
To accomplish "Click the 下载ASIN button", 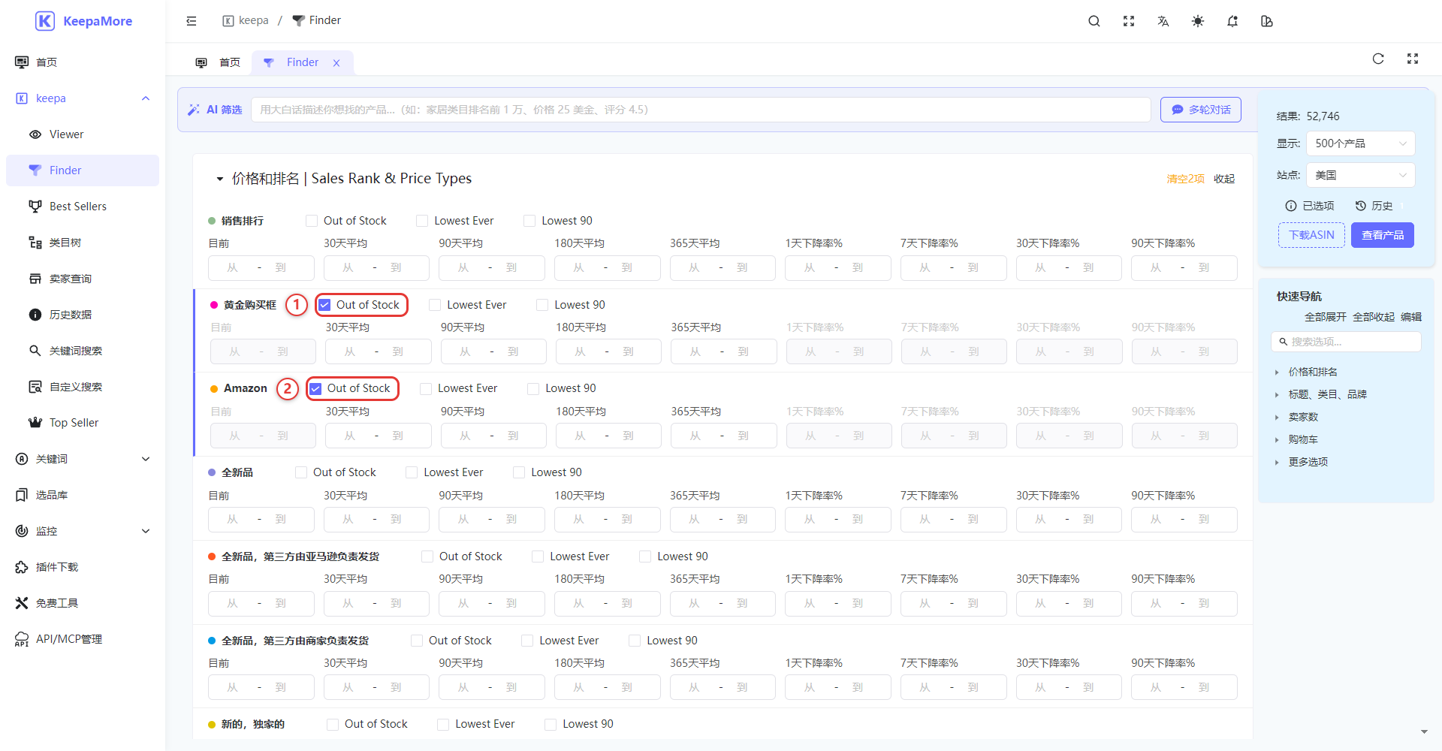I will pos(1311,235).
